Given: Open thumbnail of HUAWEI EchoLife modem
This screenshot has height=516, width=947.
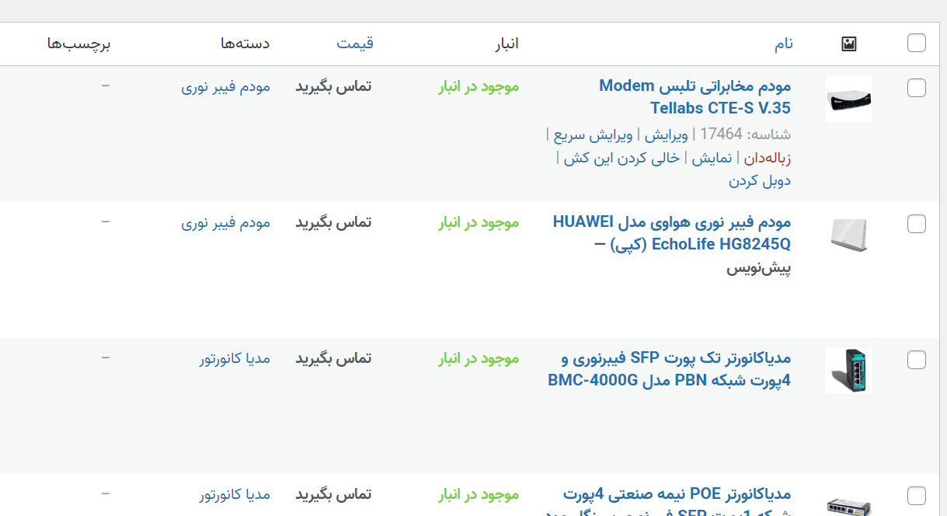Looking at the screenshot, I should [x=848, y=235].
